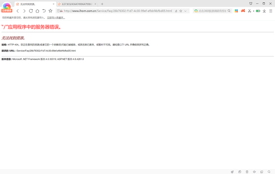Screen dimensions: 275x174
Task: Click the 360 search box field
Action: click(x=212, y=11)
